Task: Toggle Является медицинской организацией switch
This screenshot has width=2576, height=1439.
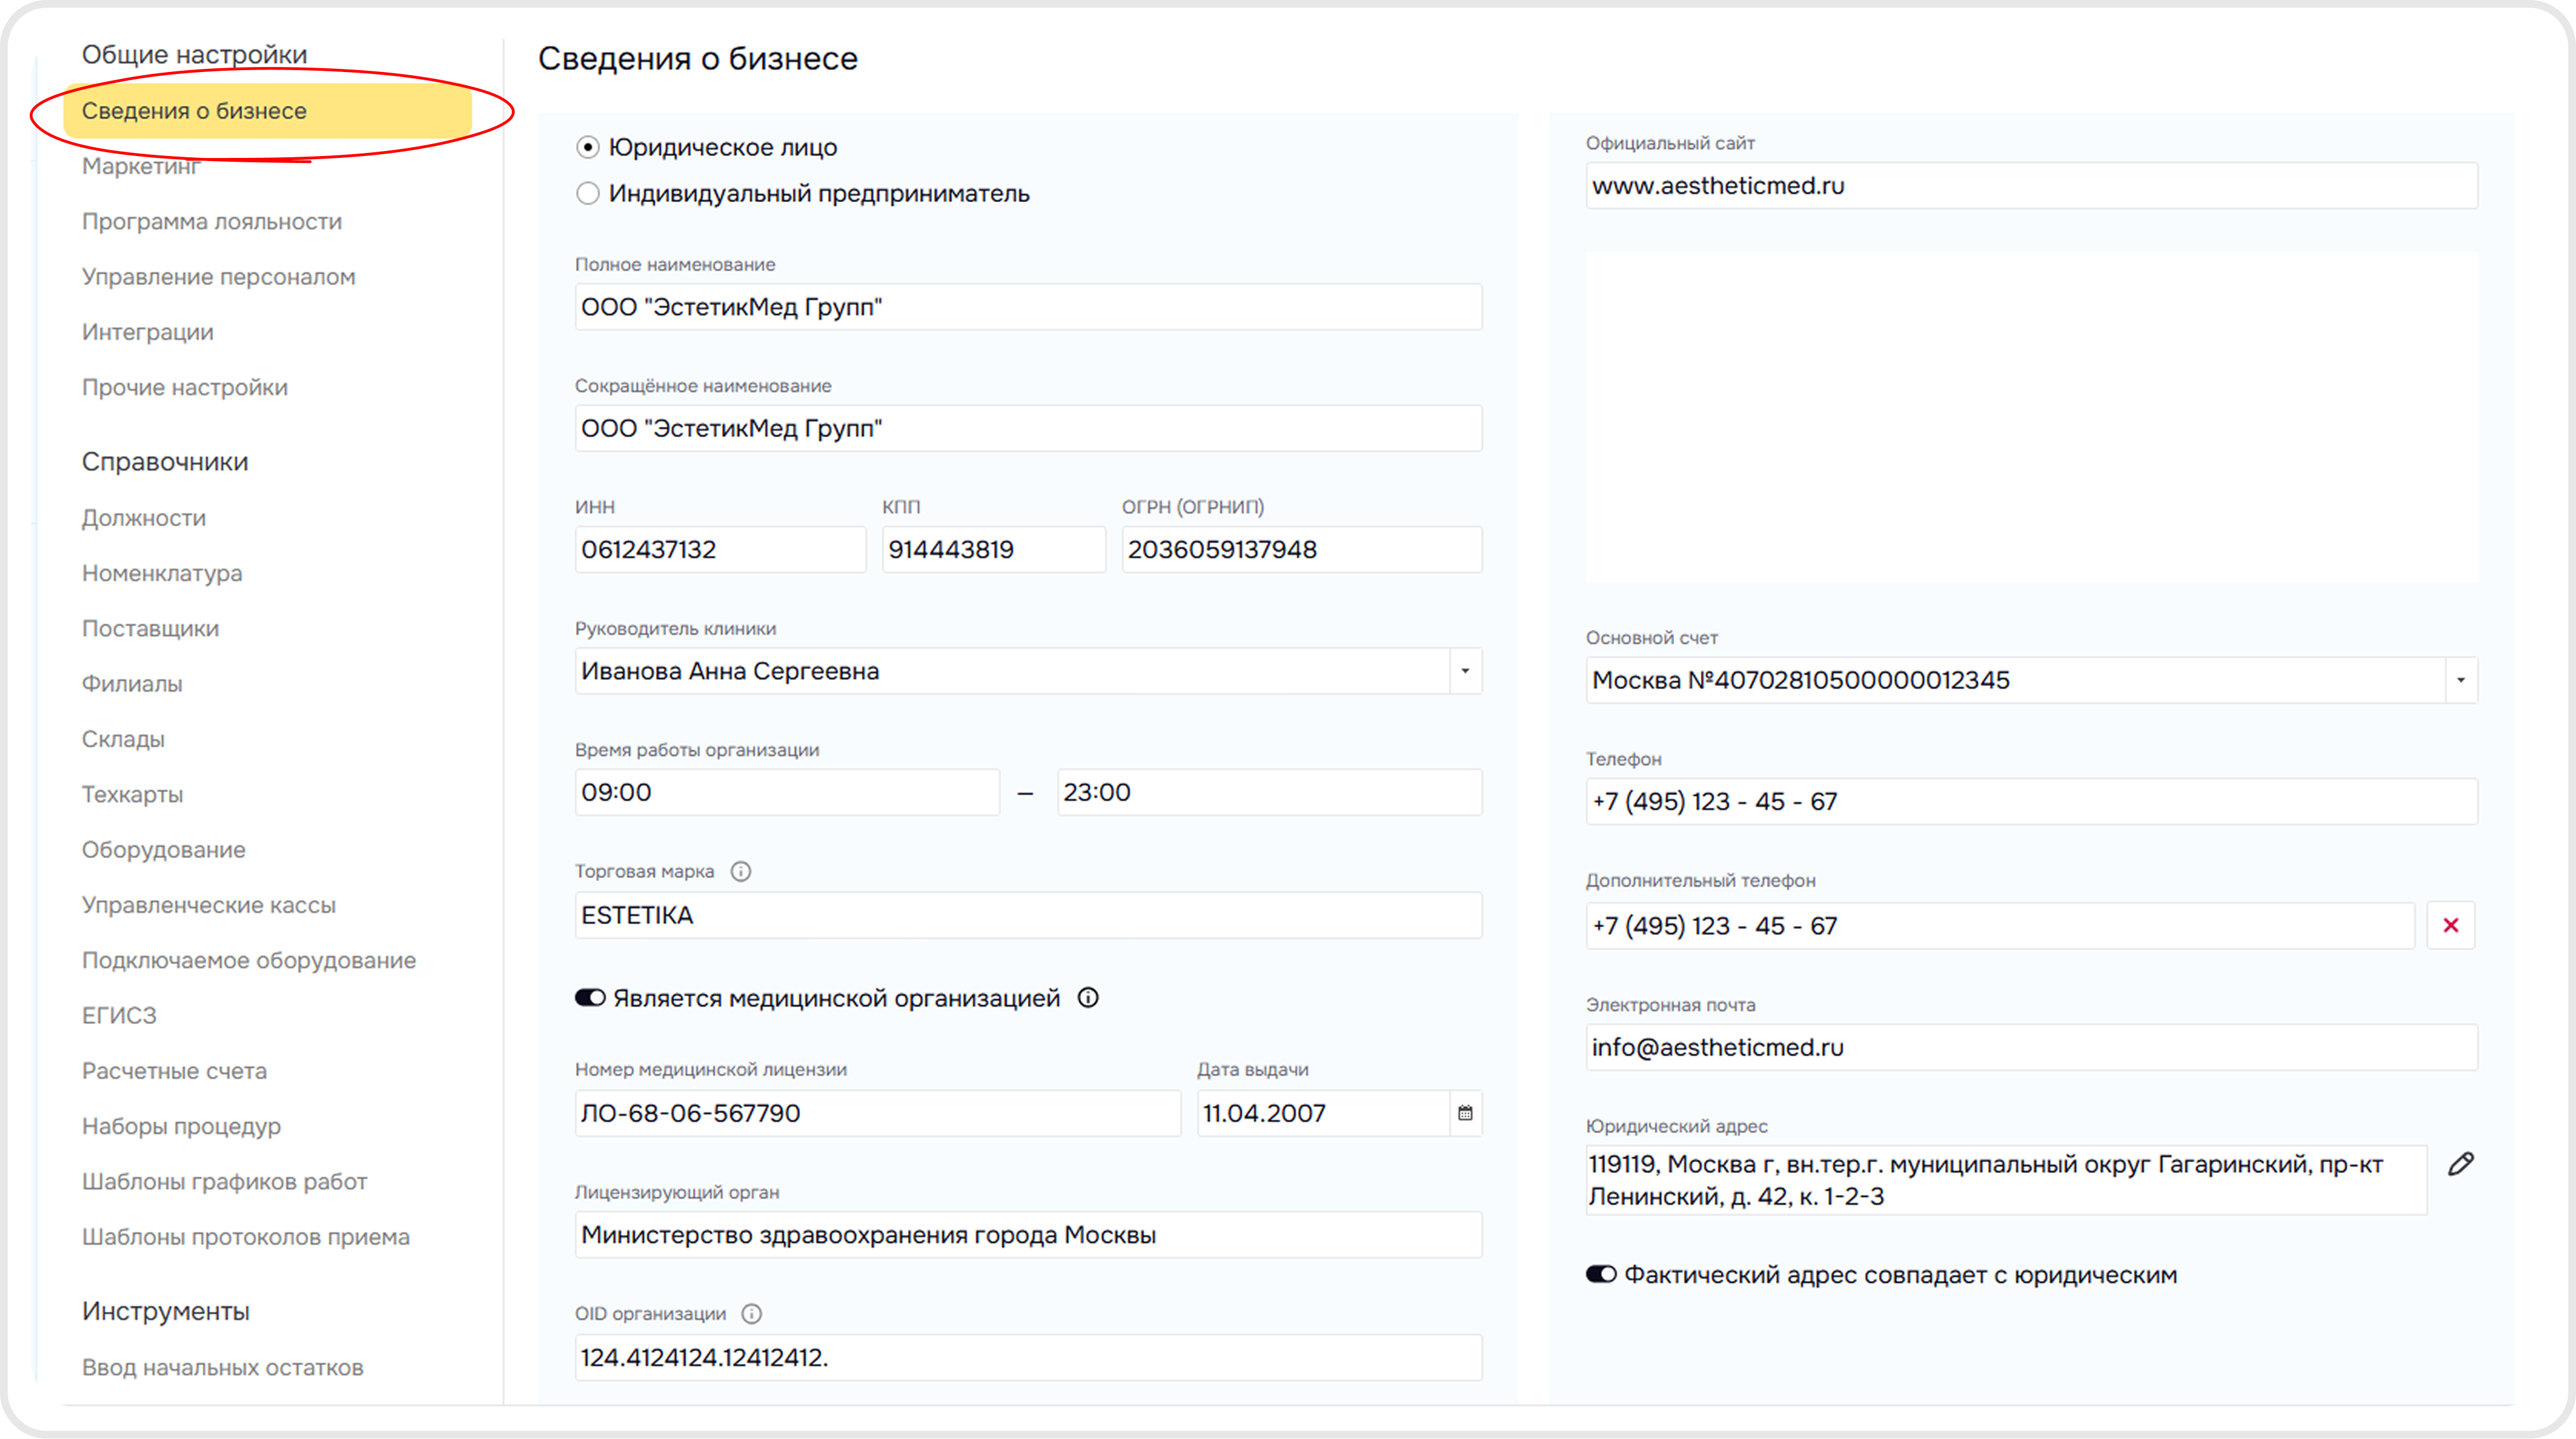Action: click(x=590, y=998)
